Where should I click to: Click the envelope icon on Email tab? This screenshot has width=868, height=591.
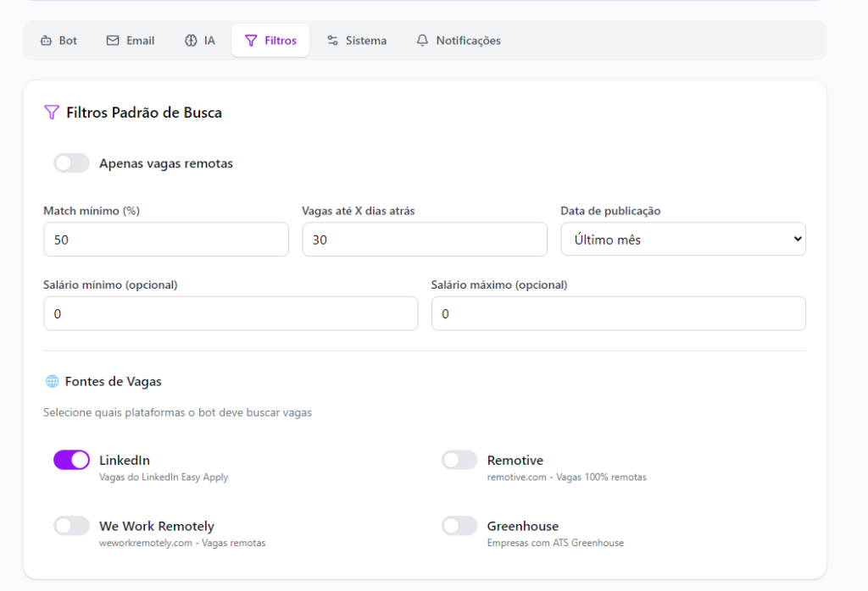click(113, 41)
